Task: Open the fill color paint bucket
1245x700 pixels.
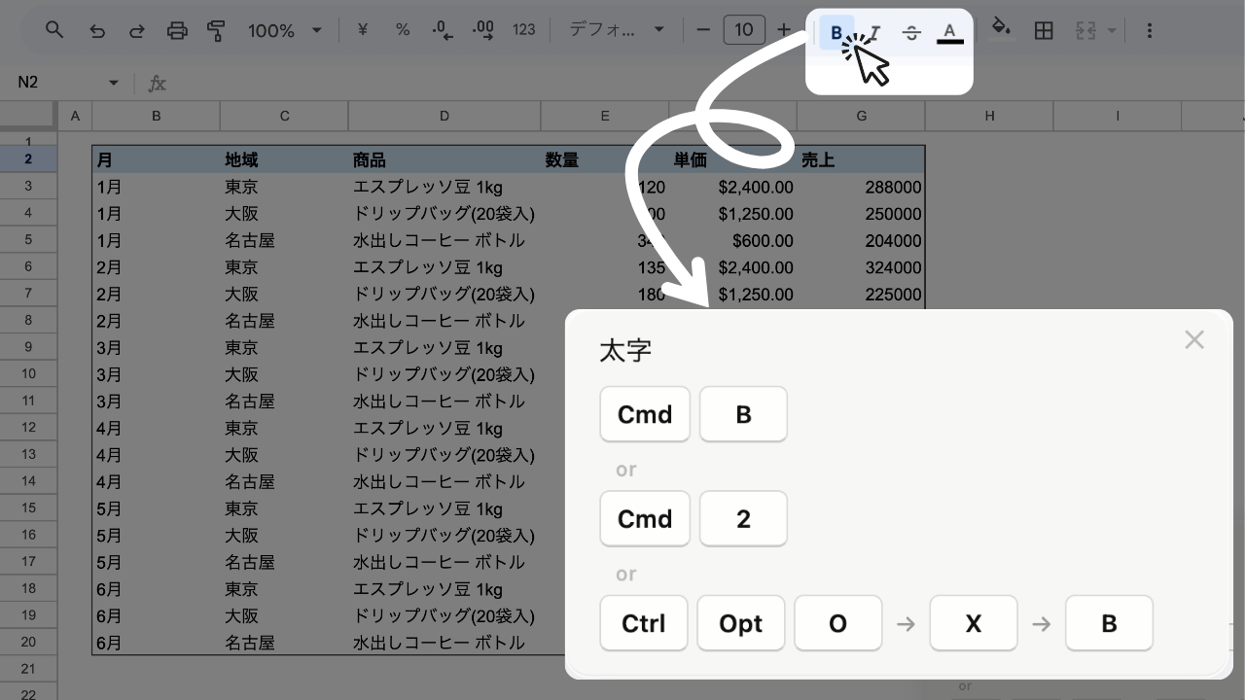Action: point(1001,30)
